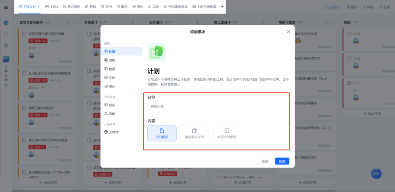Click 添加任务 at bottom of 审批与整理
Image resolution: width=395 pixels, height=192 pixels.
[307, 182]
